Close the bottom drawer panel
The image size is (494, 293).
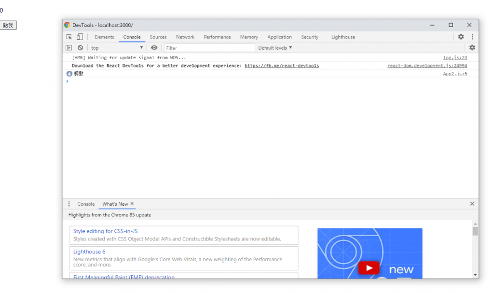tap(472, 204)
